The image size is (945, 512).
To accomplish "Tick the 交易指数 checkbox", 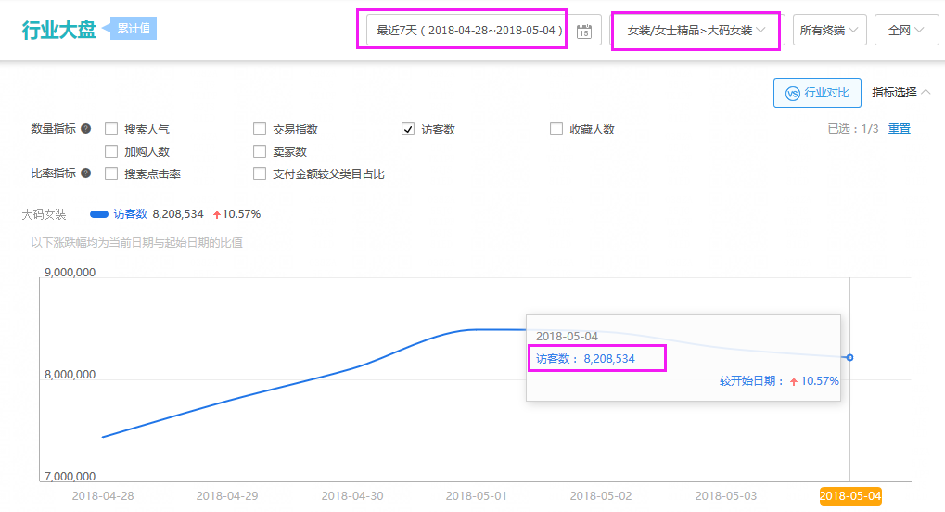I will pyautogui.click(x=260, y=130).
